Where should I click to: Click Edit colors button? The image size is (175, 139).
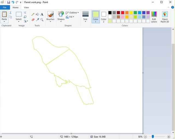(154, 17)
